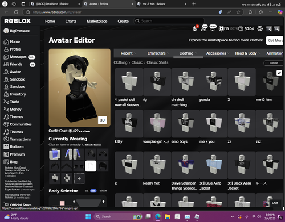Select the emo boys shirt thumbnail
Viewport: 285px width, 222px height.
pos(185,124)
